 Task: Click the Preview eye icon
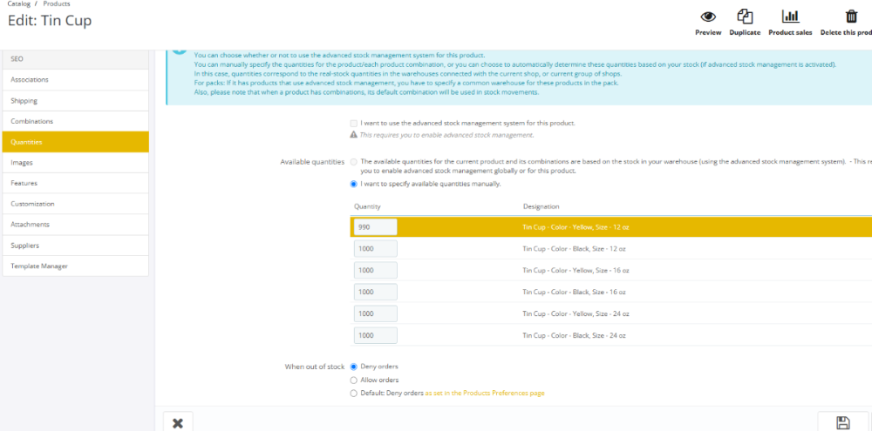tap(708, 17)
